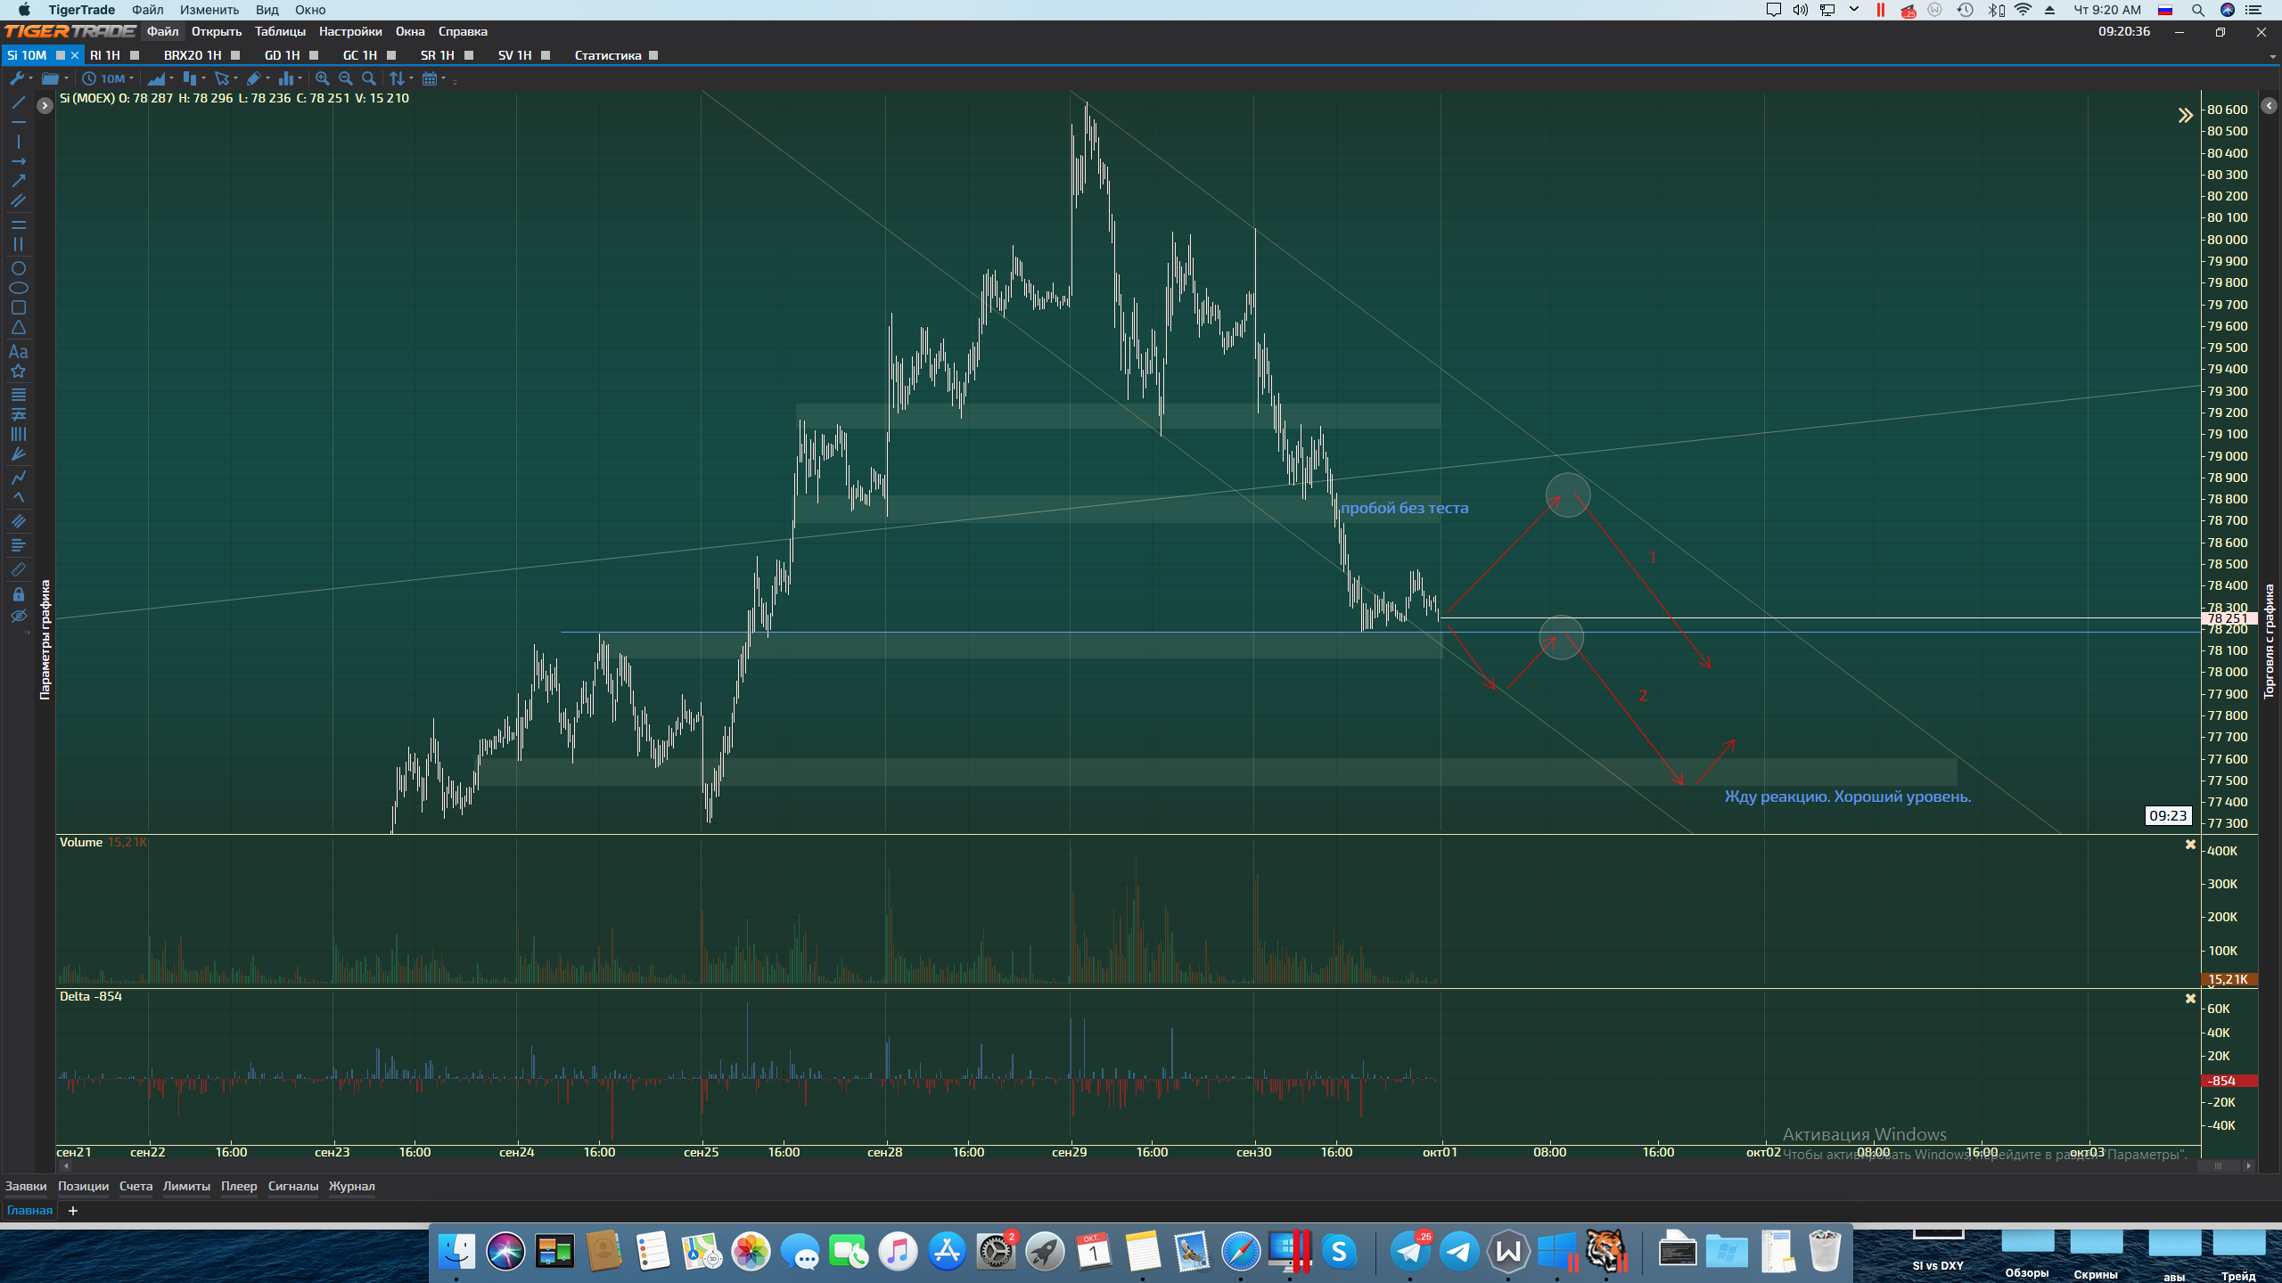Open the Таблицы menu
The image size is (2282, 1283).
tap(280, 31)
